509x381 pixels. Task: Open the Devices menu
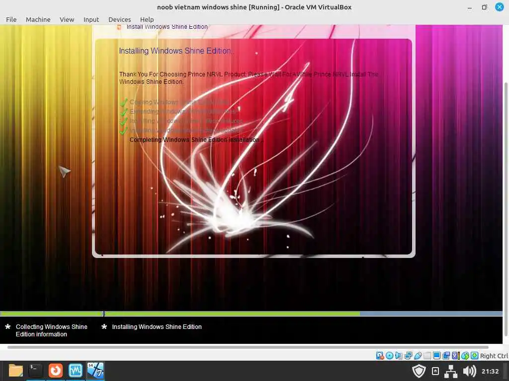pos(119,19)
